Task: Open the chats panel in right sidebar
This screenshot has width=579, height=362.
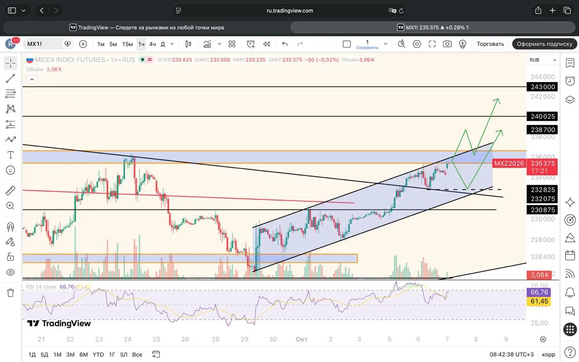Action: (x=570, y=311)
